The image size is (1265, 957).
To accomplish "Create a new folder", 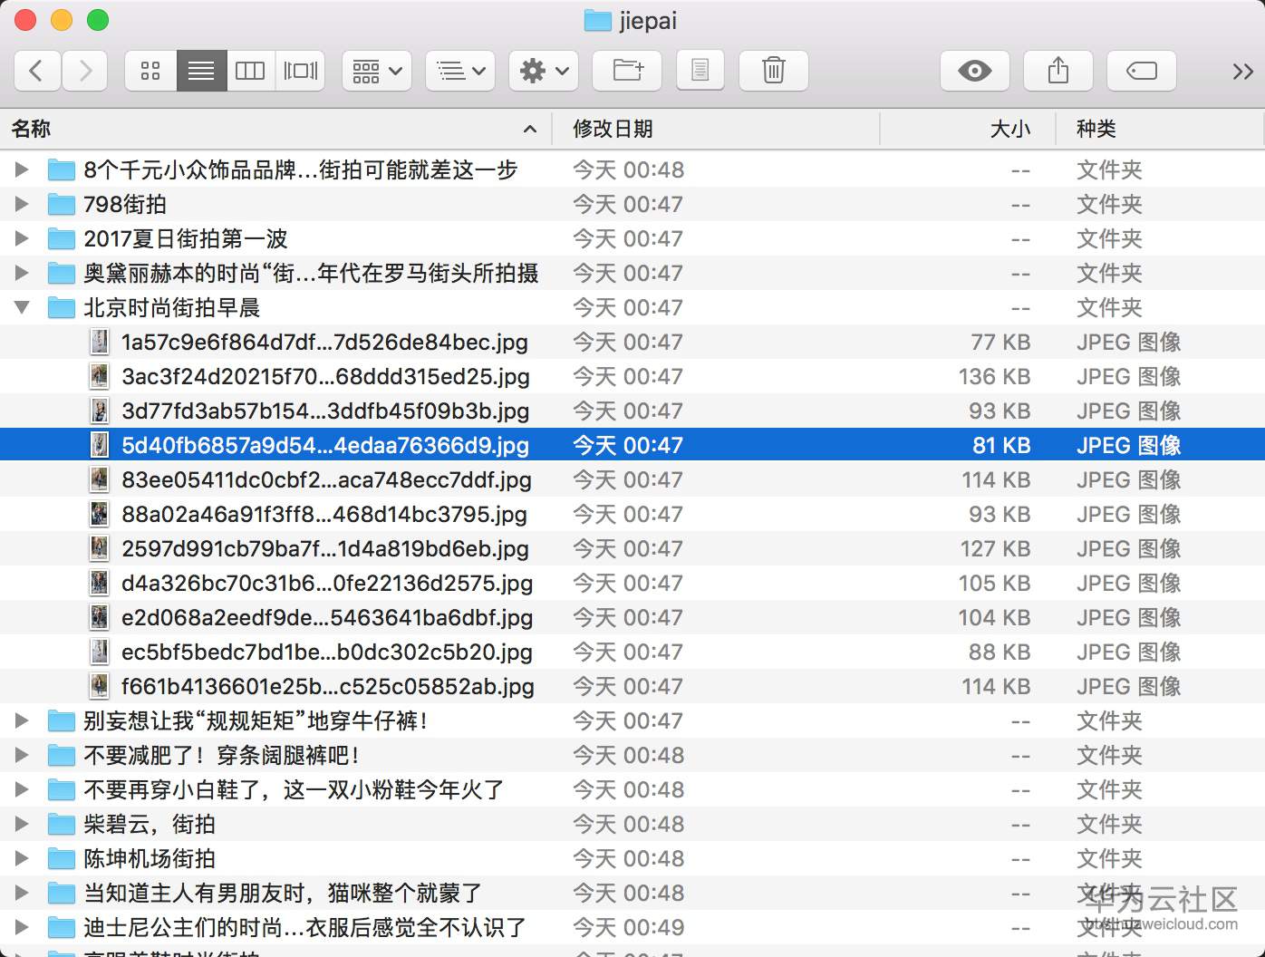I will click(627, 71).
